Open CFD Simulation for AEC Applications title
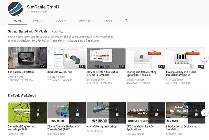 coord(140,128)
